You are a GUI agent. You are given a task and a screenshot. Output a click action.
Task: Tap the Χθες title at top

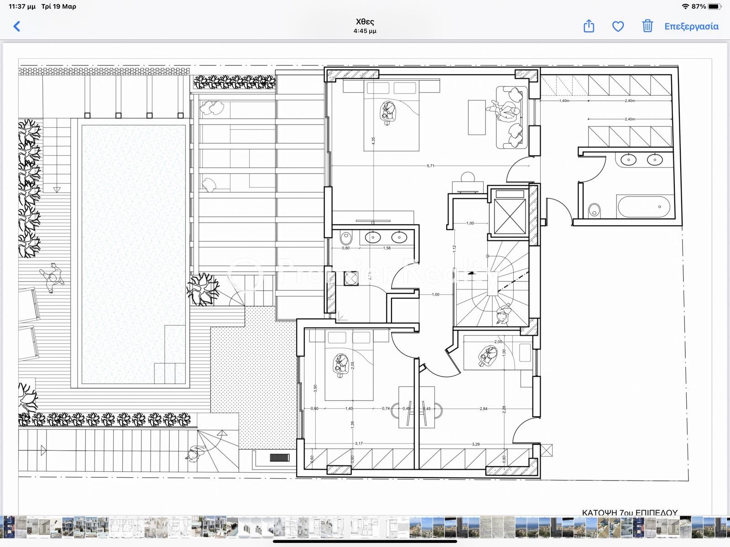coord(365,21)
